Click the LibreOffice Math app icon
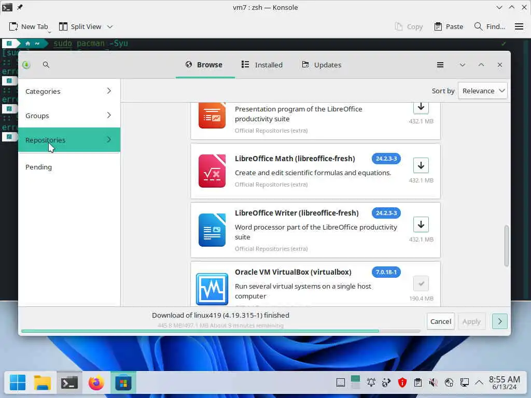 [x=212, y=171]
